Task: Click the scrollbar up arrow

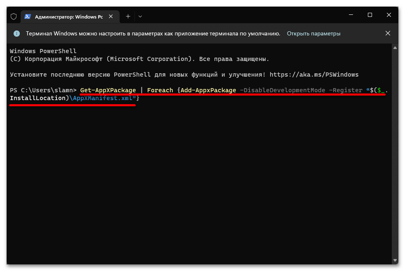Action: tap(395, 48)
